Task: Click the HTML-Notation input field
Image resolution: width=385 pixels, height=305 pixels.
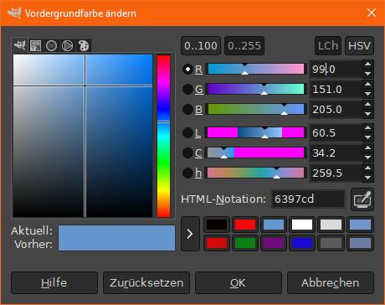Action: (x=308, y=199)
